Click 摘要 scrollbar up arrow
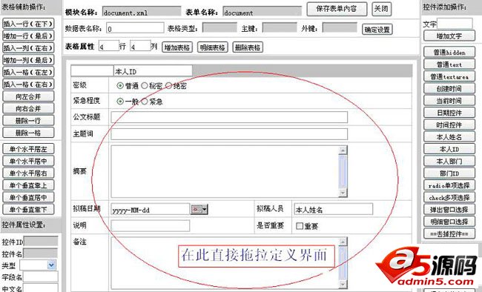The width and height of the screenshot is (482, 292). [343, 150]
